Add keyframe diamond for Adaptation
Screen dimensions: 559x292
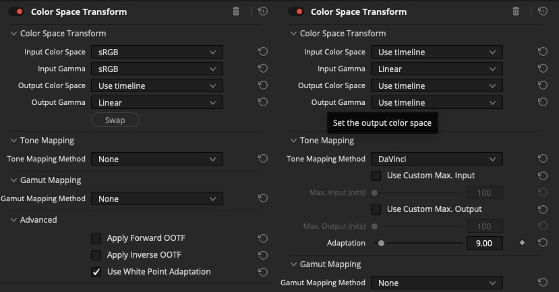click(522, 243)
